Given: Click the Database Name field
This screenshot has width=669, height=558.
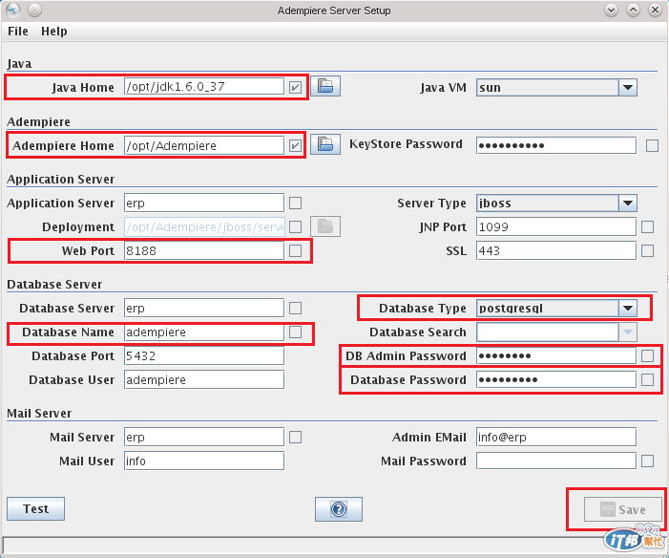Looking at the screenshot, I should pos(204,332).
